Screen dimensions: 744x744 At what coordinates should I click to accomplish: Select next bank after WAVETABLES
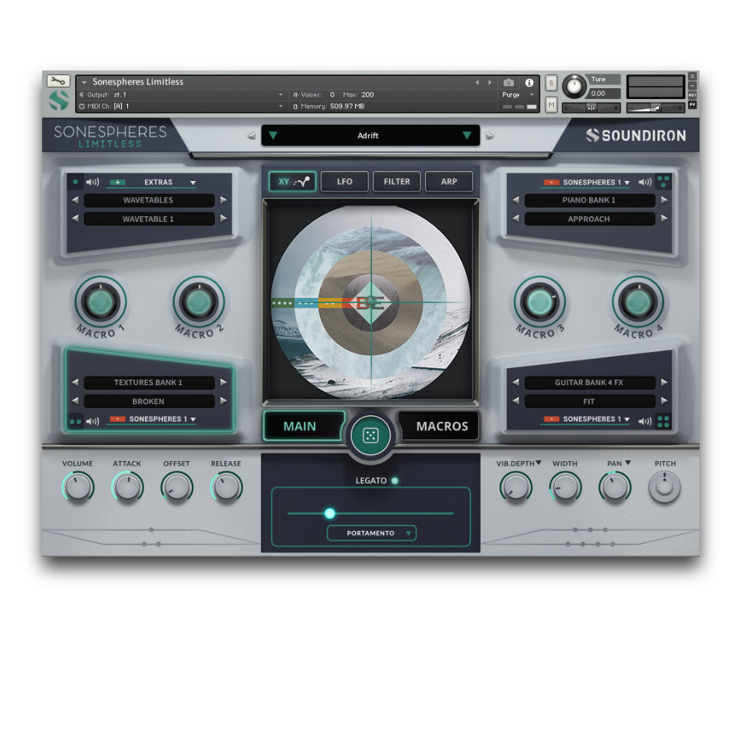click(223, 200)
